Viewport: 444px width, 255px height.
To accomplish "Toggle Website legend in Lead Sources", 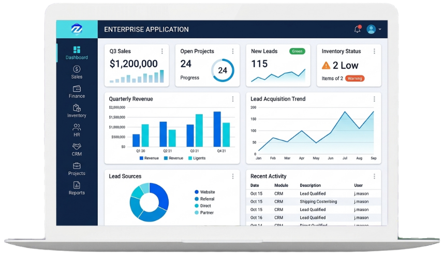I will (x=205, y=192).
